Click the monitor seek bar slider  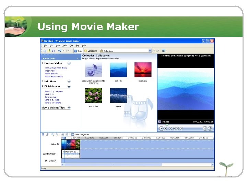click(x=167, y=125)
